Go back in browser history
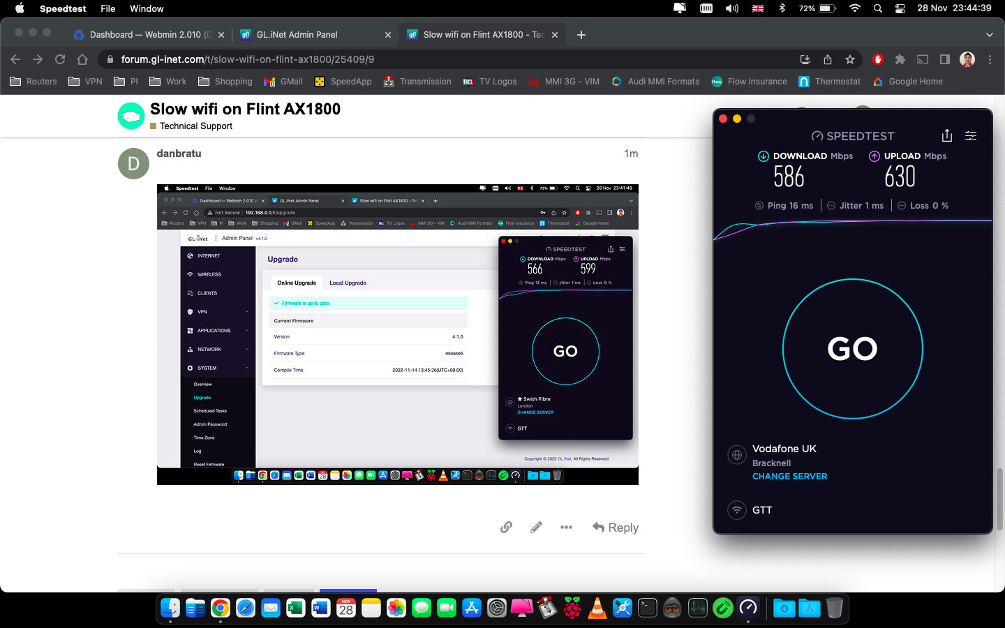1005x628 pixels. point(15,59)
